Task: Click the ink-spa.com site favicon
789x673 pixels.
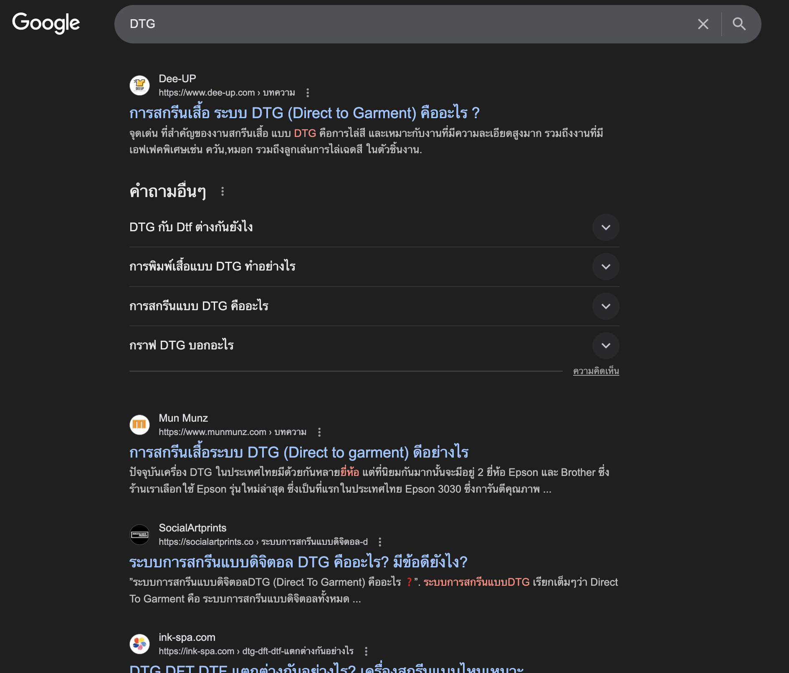Action: pyautogui.click(x=139, y=644)
